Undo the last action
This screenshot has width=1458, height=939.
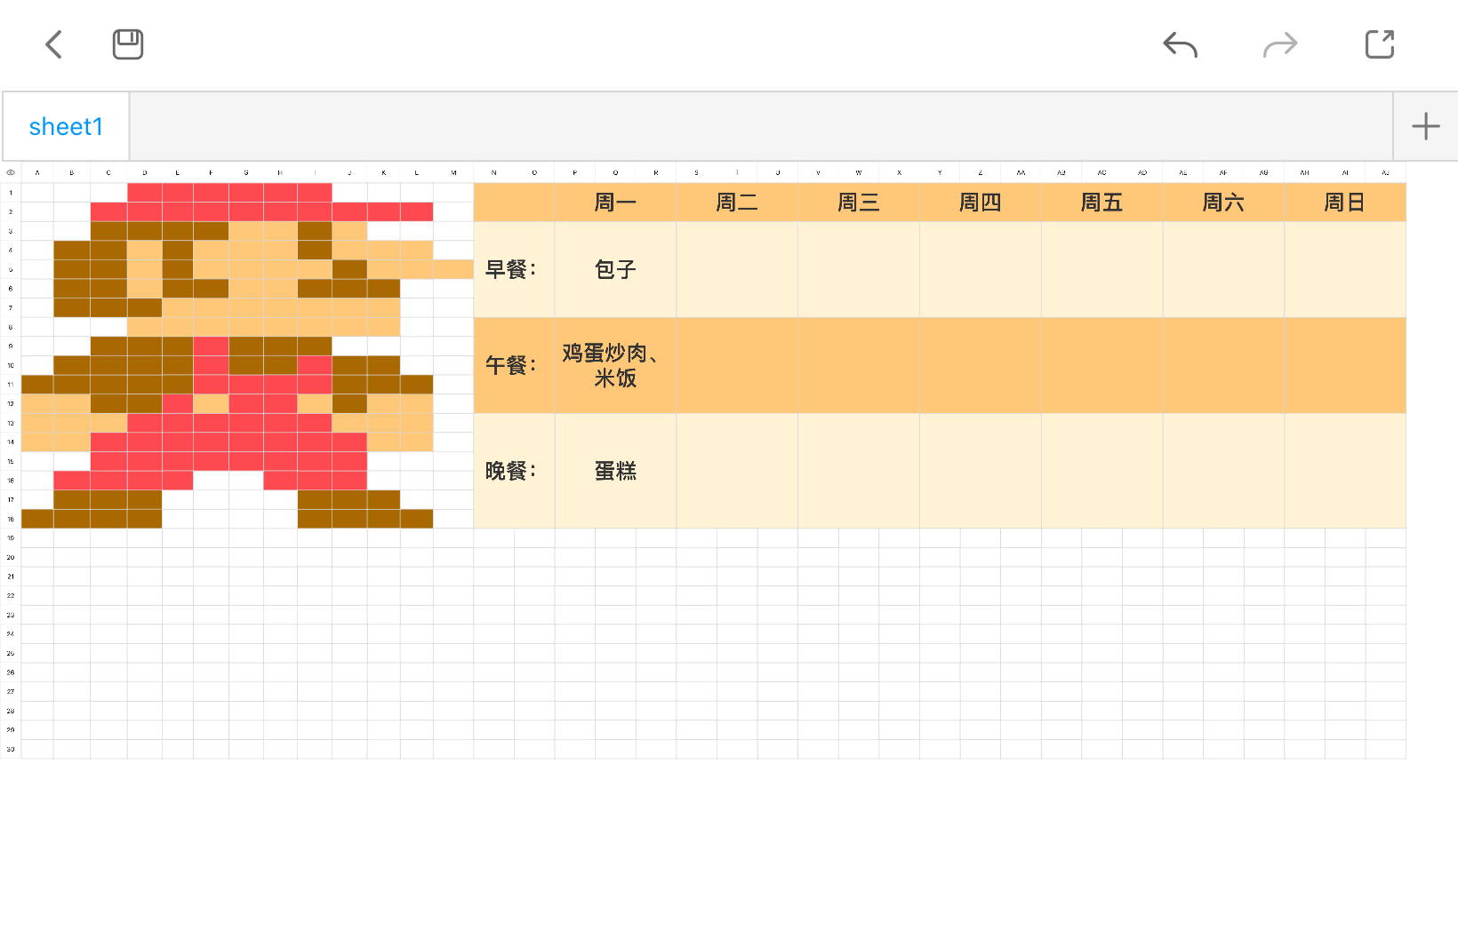point(1181,44)
